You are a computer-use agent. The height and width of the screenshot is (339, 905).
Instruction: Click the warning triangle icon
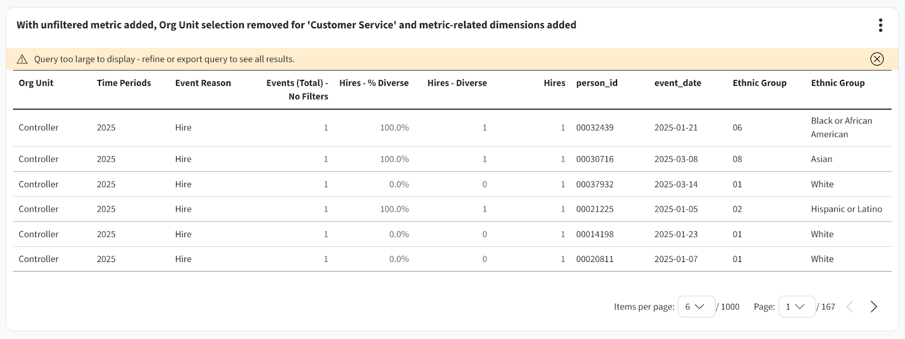pyautogui.click(x=22, y=59)
